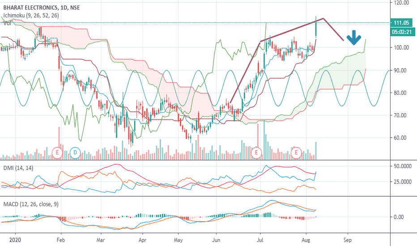Click the earnings E marker beside the D marker
The image size is (417, 246).
click(57, 153)
